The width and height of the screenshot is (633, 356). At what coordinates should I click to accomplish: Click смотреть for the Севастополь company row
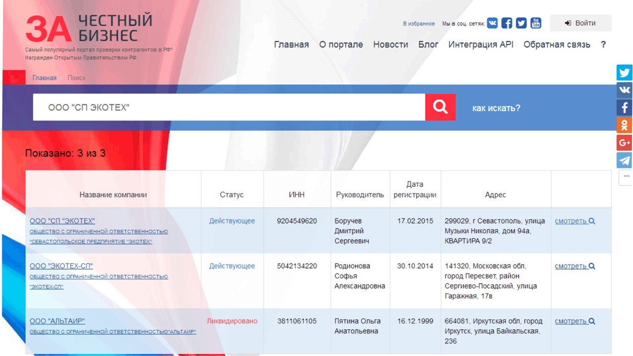point(575,221)
